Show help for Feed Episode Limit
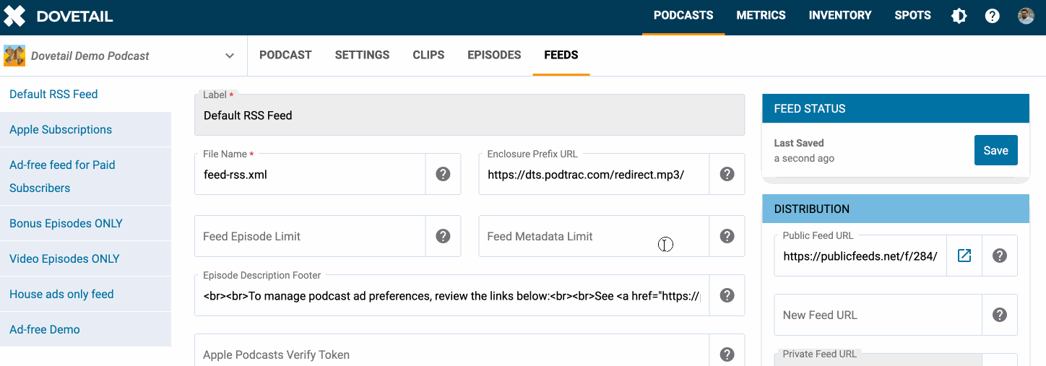This screenshot has width=1046, height=366. (443, 236)
